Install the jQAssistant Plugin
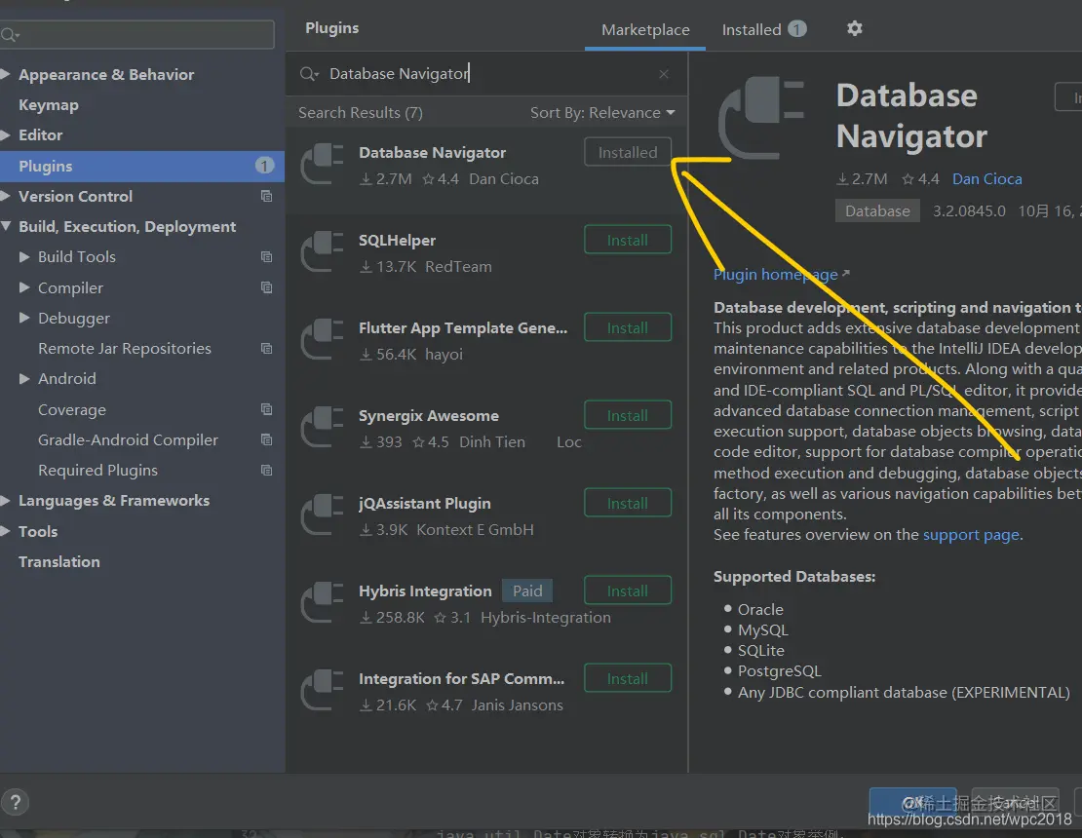The image size is (1082, 838). click(x=627, y=503)
